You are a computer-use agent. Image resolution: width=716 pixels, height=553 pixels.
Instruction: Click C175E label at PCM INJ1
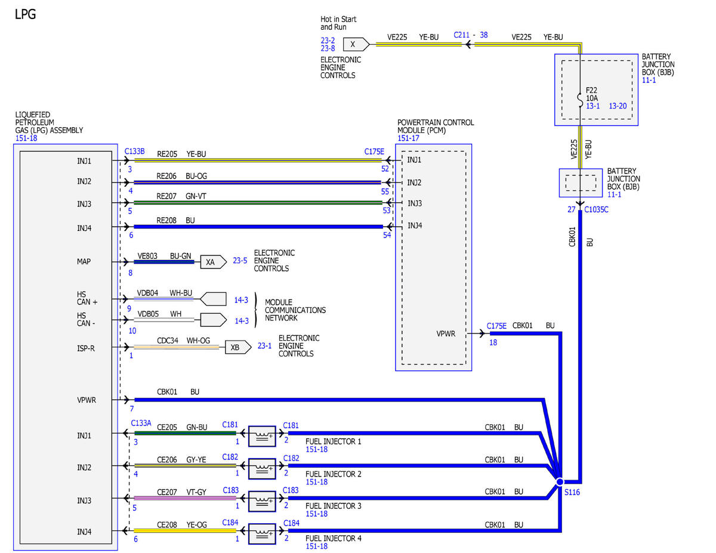[x=375, y=152]
